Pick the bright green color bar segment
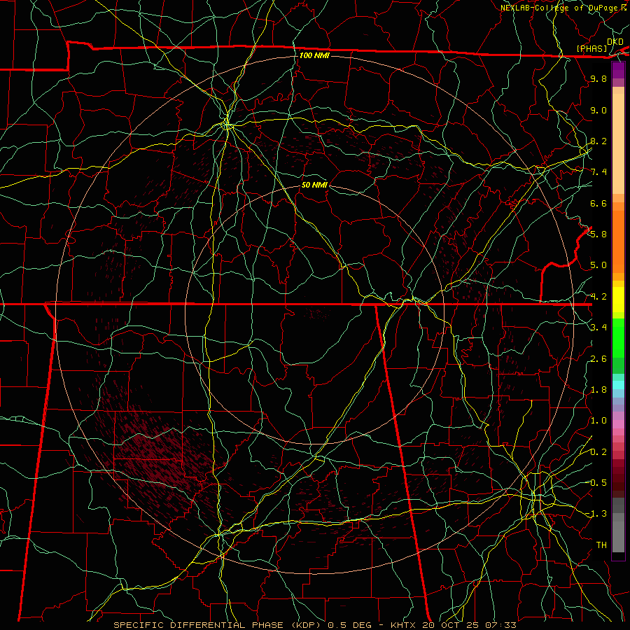Viewport: 630px width, 630px height. pos(618,338)
